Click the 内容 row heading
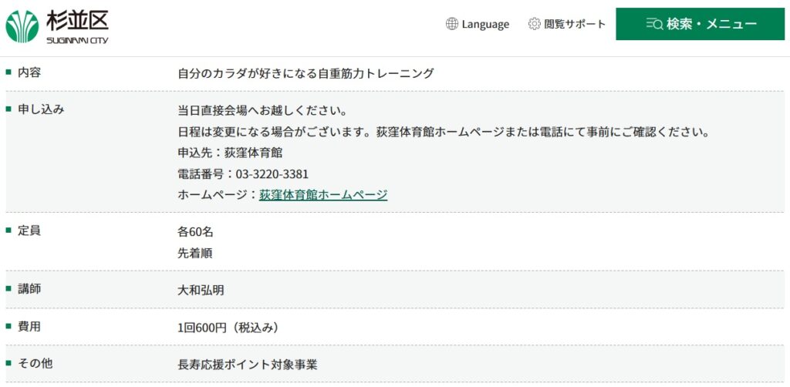 (29, 72)
